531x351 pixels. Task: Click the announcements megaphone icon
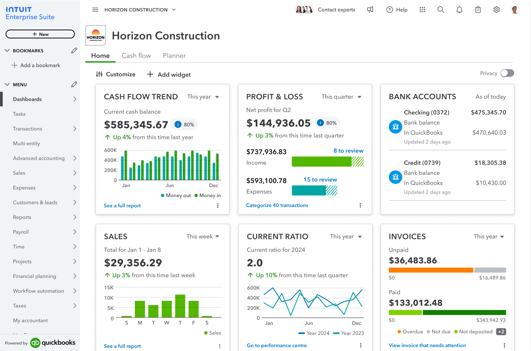[370, 10]
